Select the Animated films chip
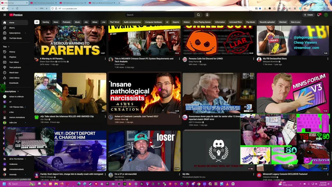This screenshot has width=332, height=187. [236, 22]
